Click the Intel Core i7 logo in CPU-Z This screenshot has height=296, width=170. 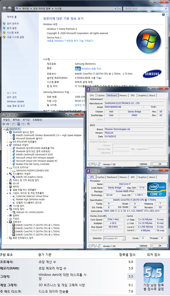click(156, 189)
